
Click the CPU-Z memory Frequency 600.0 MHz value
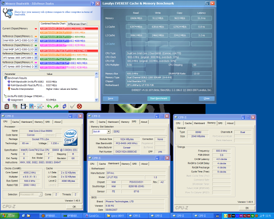pos(222,151)
